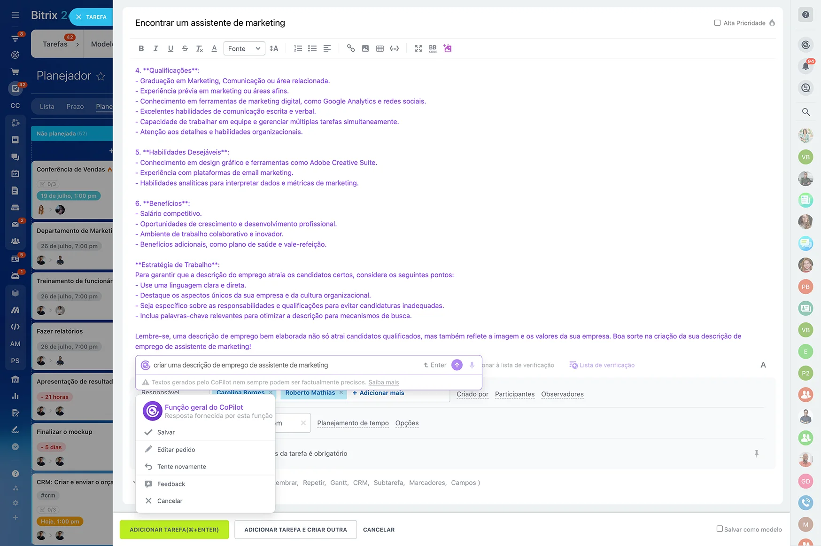
Task: Apply bold formatting in the editor
Action: [x=141, y=48]
